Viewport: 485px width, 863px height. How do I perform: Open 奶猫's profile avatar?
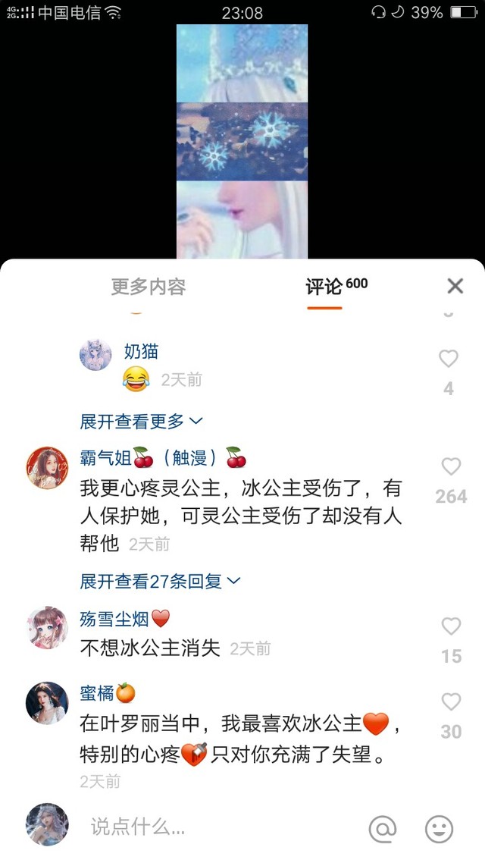point(95,354)
